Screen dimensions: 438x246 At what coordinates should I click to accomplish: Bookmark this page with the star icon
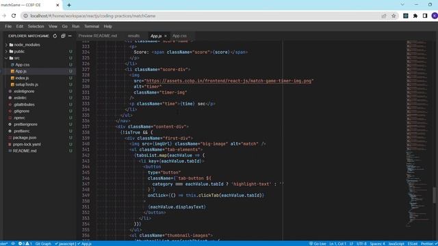(x=394, y=16)
